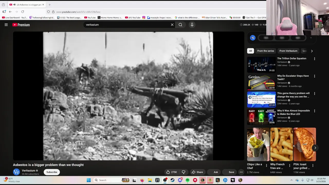Click the video player area
Screen dimensions: 329x185
129,96
